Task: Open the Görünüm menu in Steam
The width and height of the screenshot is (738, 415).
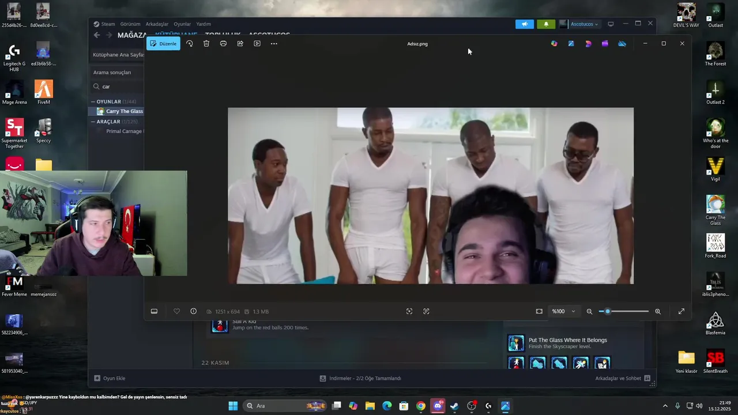Action: (130, 24)
